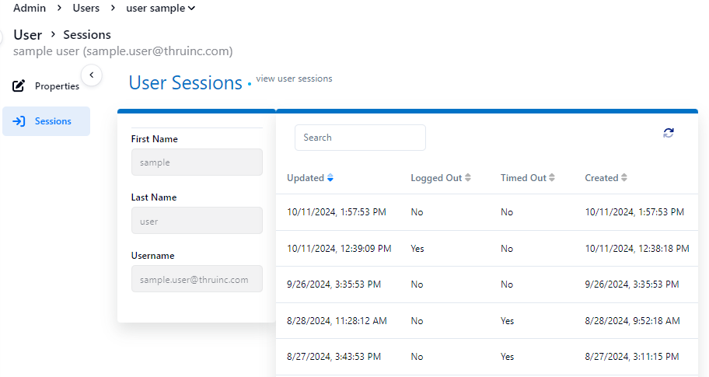
Task: Open the Properties tab in sidebar
Action: click(56, 86)
